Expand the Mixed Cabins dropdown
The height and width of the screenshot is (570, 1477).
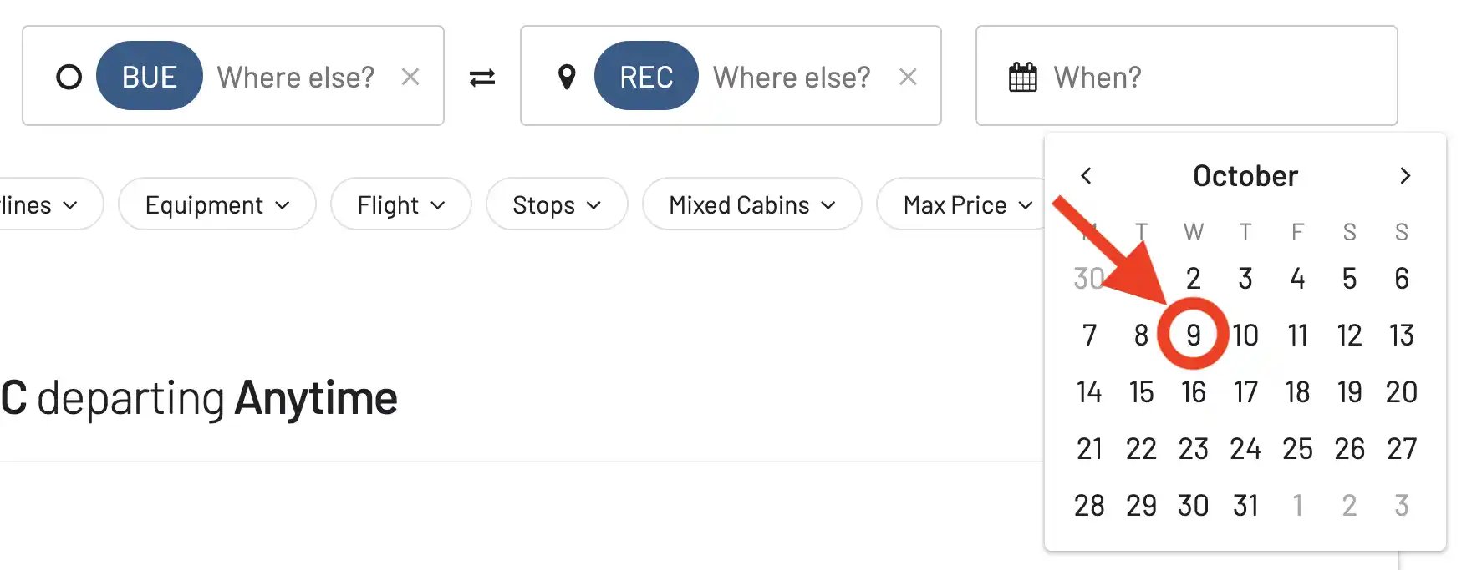752,204
